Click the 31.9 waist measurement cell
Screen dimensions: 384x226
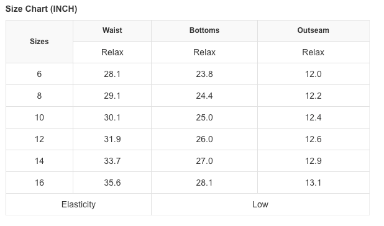[112, 140]
